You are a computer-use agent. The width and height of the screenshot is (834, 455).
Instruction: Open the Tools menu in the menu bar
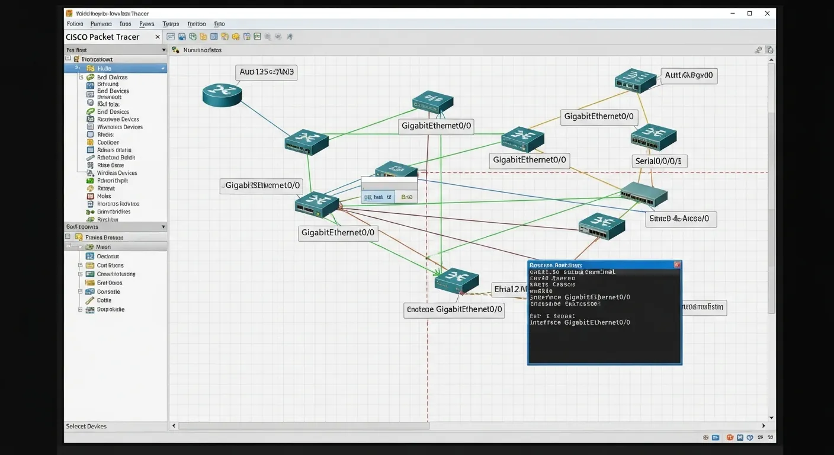pos(125,24)
